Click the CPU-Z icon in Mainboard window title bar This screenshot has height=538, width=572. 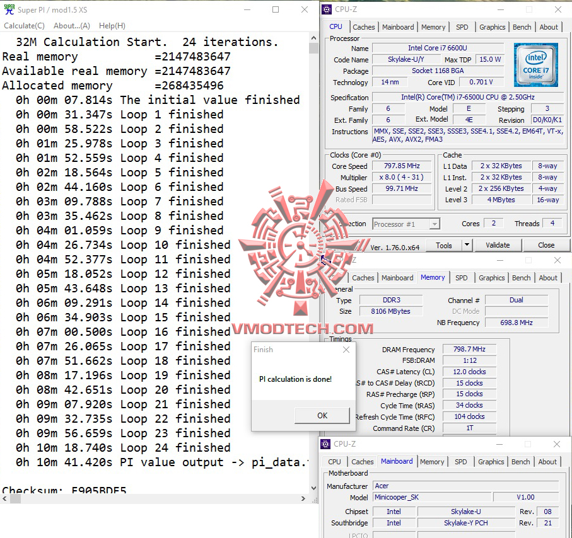coord(325,444)
